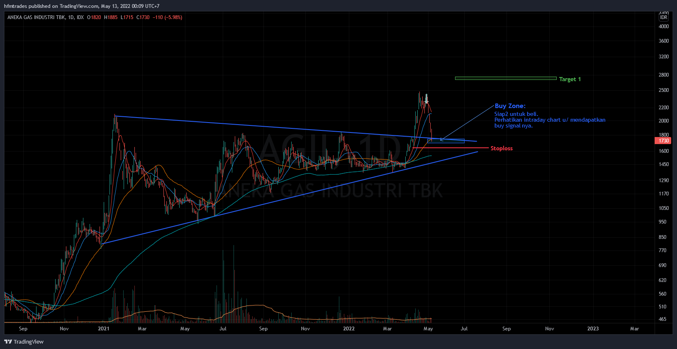677x349 pixels.
Task: Click the 'Siap2 untuk beli.' annotation line
Action: [516, 114]
